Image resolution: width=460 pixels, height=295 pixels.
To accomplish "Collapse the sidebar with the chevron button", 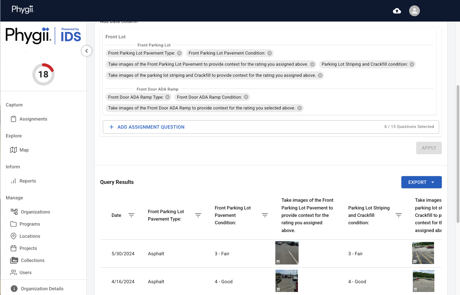I will (87, 51).
